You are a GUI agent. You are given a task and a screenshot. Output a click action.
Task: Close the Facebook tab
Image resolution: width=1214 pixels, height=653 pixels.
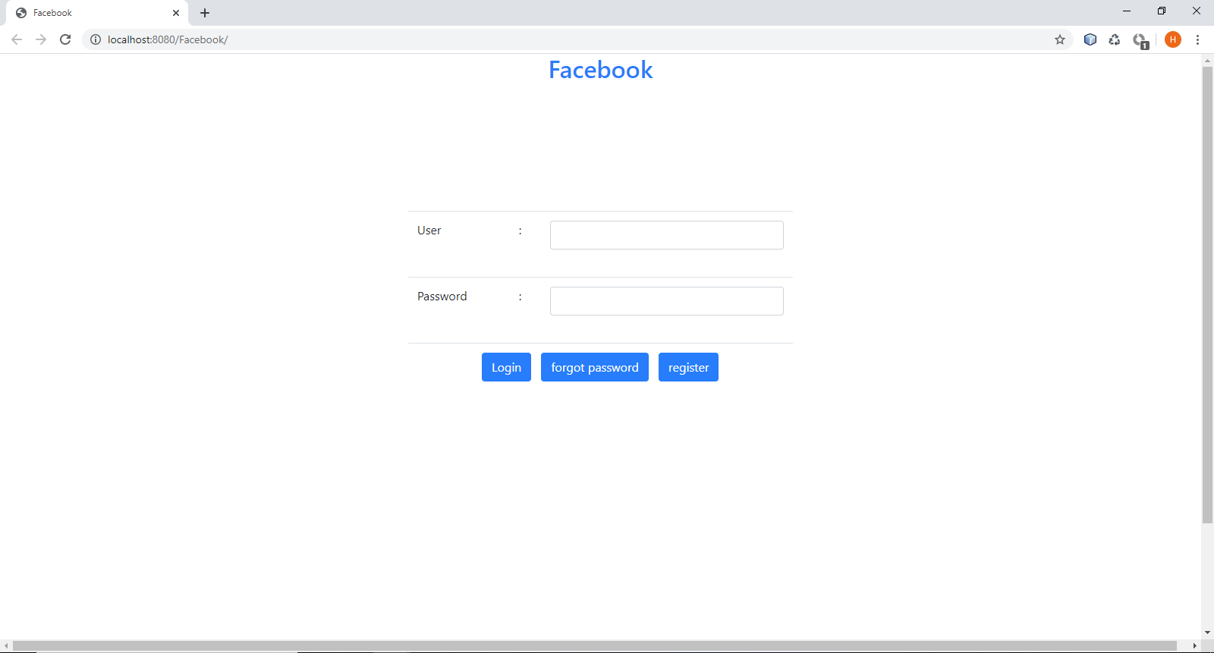coord(176,13)
